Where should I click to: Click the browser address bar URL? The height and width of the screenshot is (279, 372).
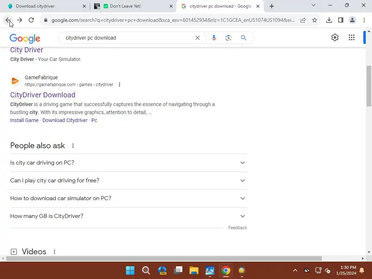173,20
